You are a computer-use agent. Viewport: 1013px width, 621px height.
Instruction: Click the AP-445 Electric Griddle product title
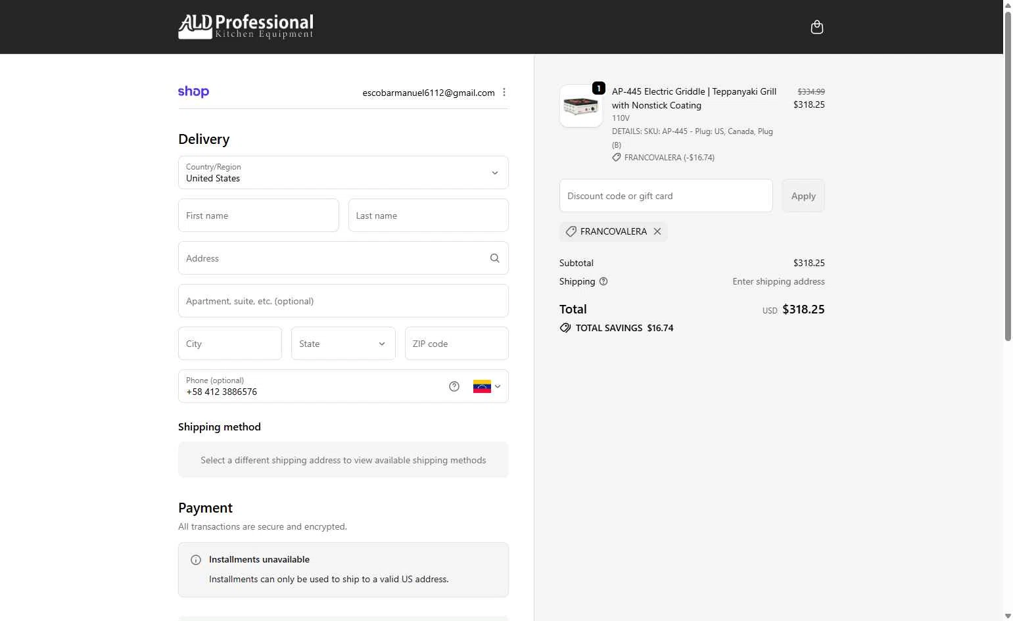coord(694,98)
